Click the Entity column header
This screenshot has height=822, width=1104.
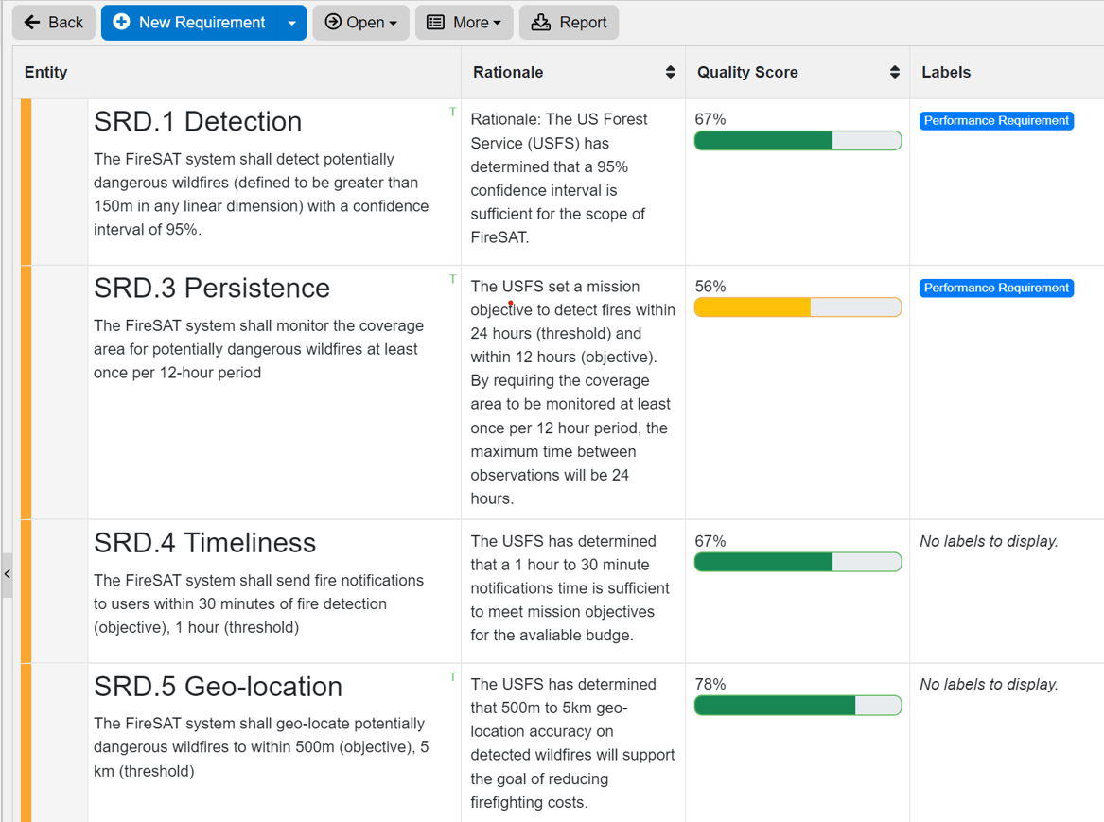pyautogui.click(x=46, y=73)
